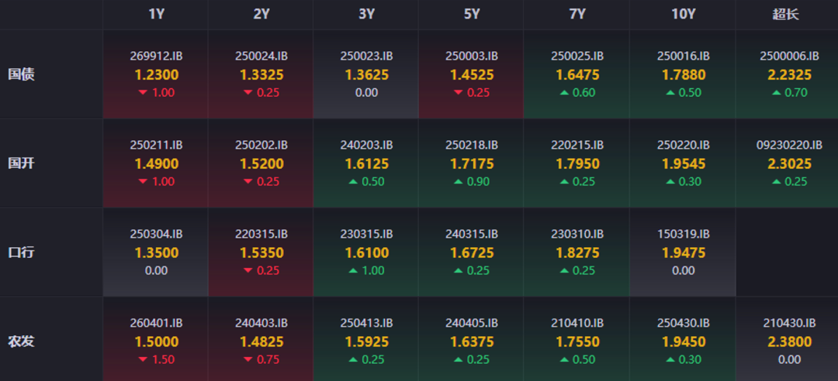
Task: Click the 1.6100 yield for 230315.IB
Action: click(x=367, y=253)
